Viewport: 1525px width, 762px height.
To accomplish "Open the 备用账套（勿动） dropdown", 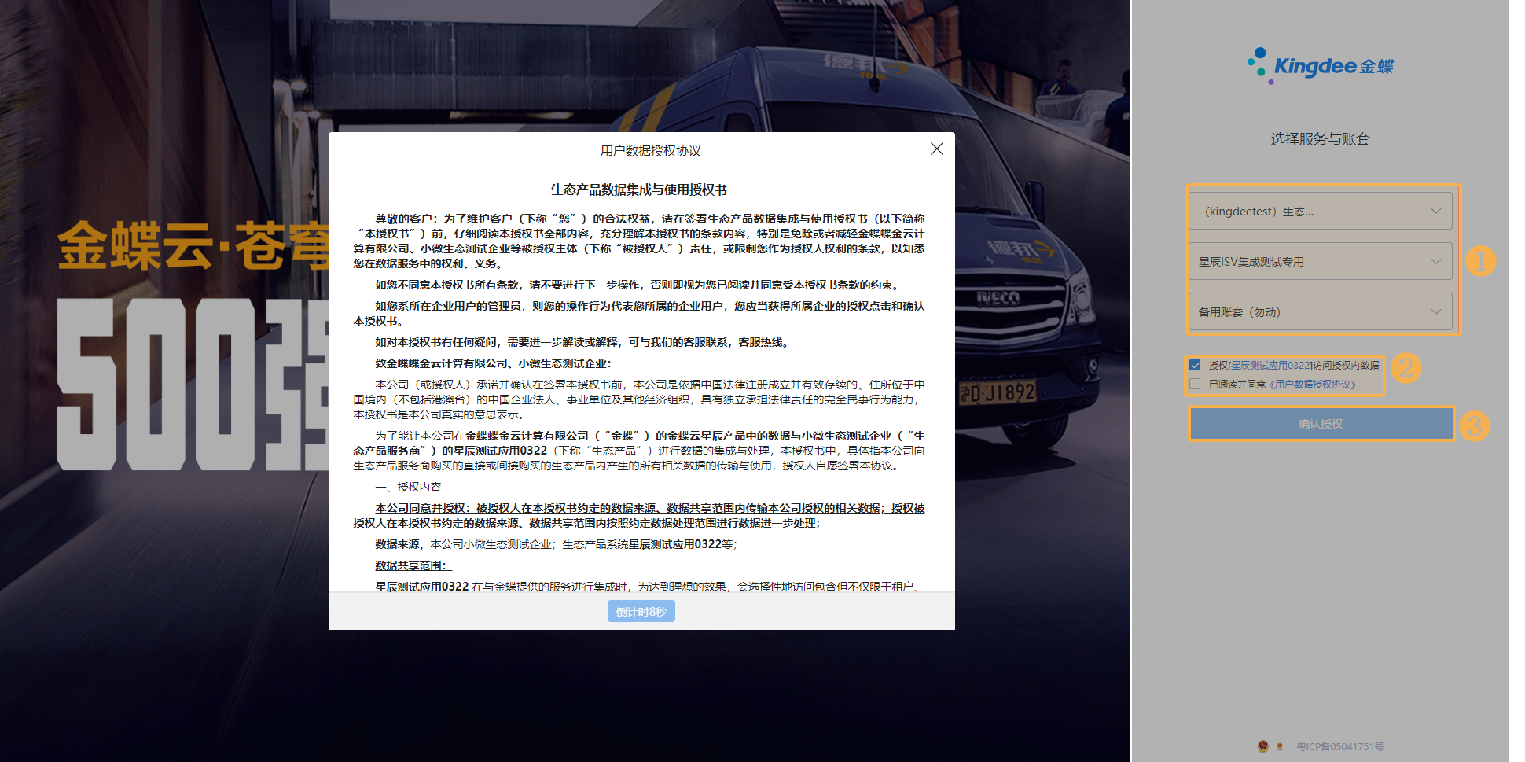I will click(x=1320, y=311).
